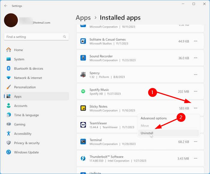Open Windows Update settings

[x=36, y=152]
